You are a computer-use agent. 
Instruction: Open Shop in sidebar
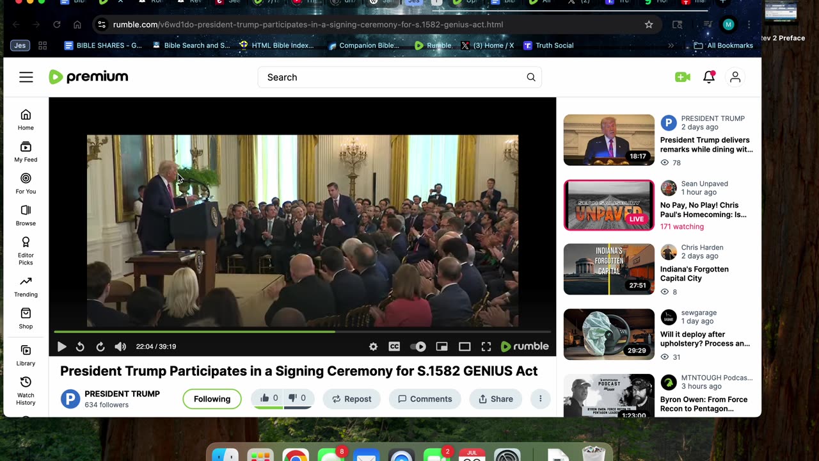[26, 318]
